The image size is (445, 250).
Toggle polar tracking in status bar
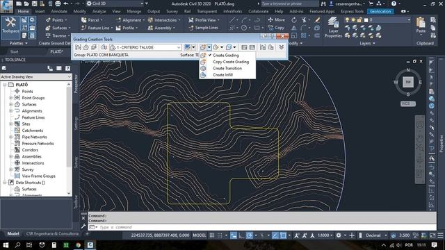click(249, 235)
